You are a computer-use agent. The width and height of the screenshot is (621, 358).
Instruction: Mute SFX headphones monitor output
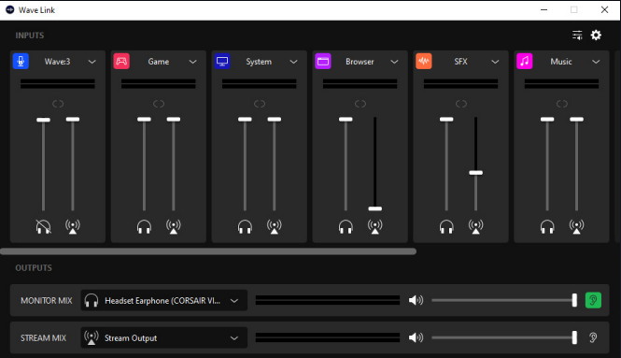click(446, 227)
